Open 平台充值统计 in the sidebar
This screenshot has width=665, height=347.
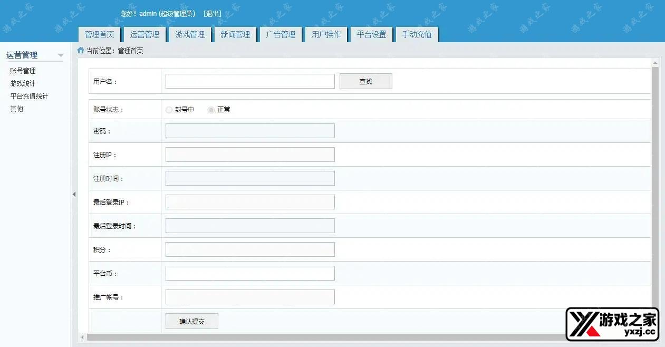(29, 96)
